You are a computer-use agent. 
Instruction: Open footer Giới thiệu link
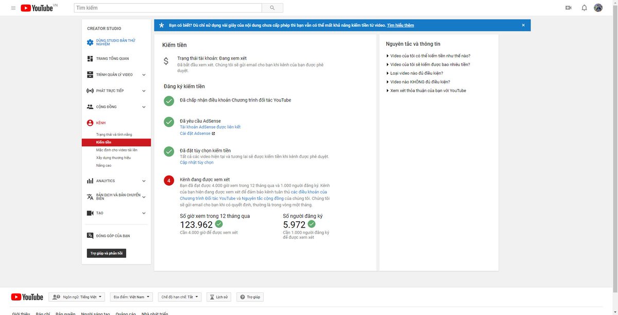(x=21, y=313)
